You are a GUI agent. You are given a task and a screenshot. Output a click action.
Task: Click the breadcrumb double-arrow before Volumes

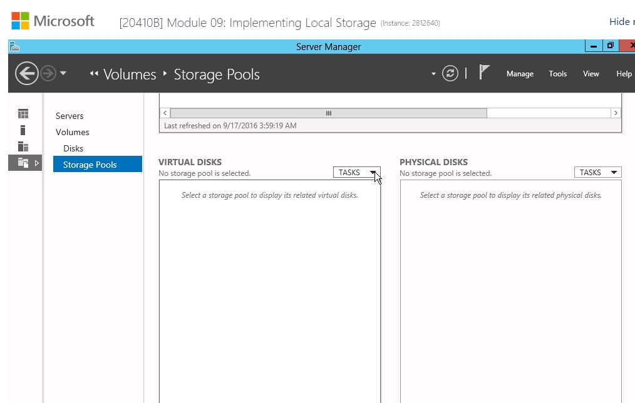(94, 73)
